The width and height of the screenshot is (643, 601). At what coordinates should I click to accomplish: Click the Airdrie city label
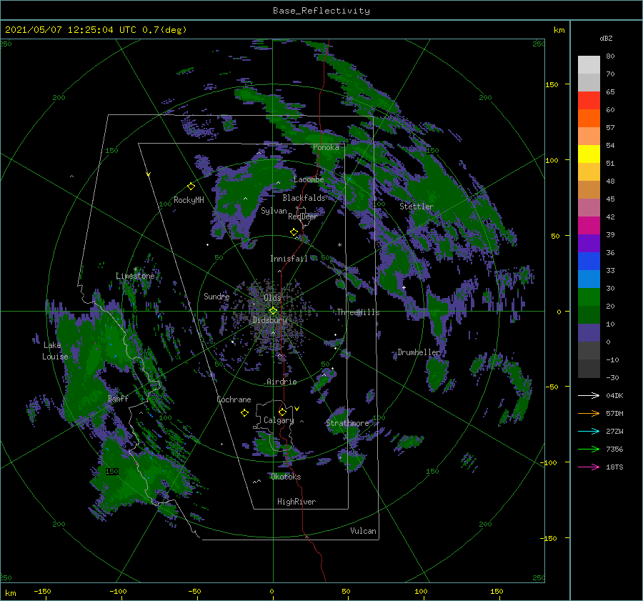pos(281,382)
